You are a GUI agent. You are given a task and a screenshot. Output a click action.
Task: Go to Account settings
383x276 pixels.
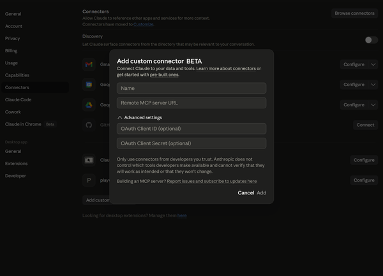[13, 26]
